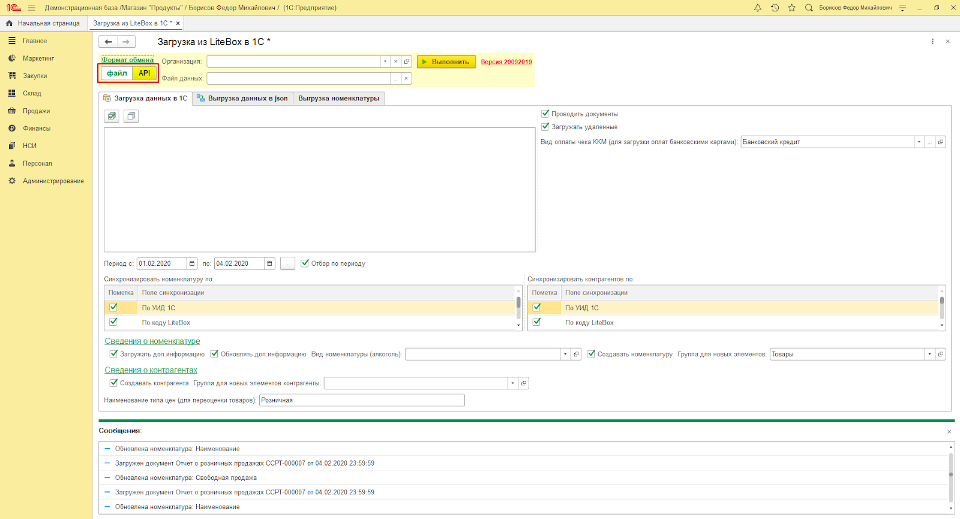960x519 pixels.
Task: Open calendar for Период с date
Action: (192, 263)
